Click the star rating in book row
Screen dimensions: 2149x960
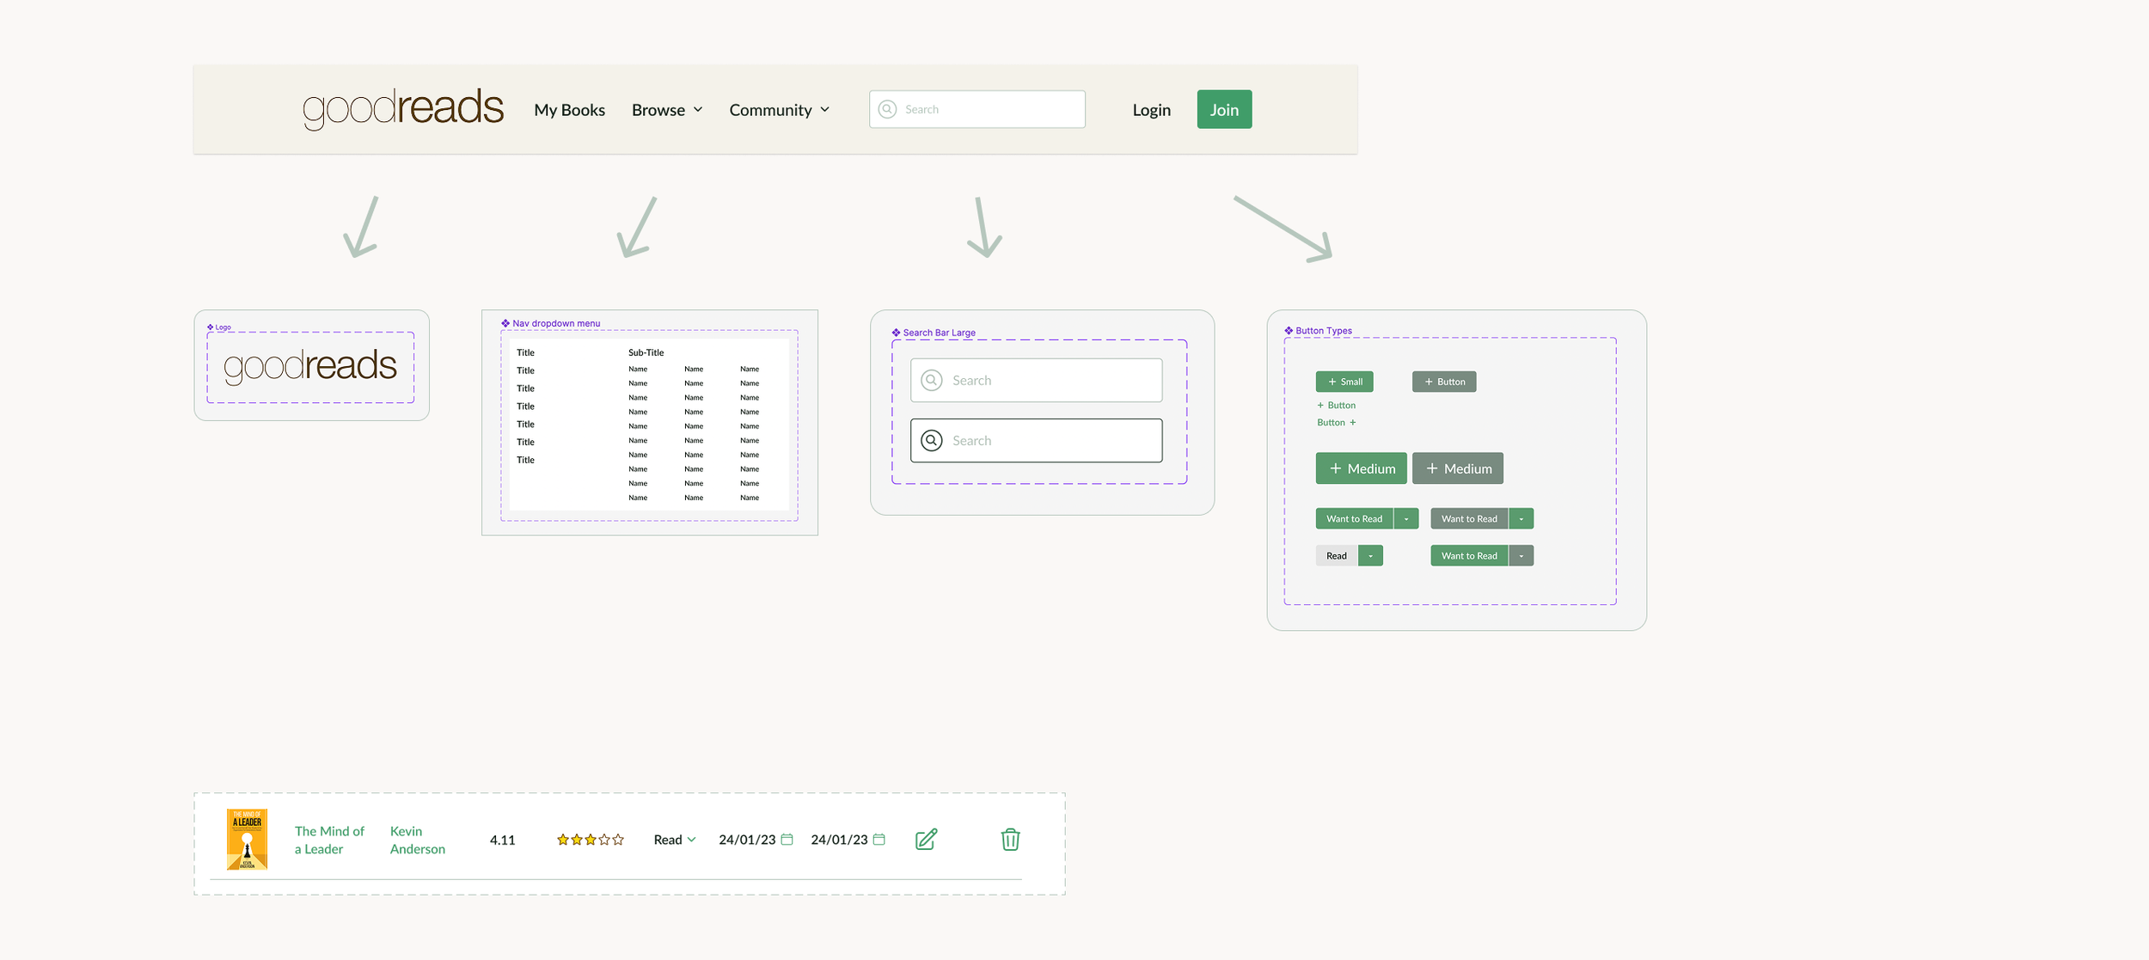click(590, 840)
